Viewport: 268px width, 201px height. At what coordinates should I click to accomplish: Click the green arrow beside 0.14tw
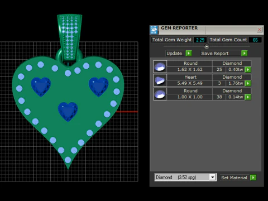coord(248,97)
